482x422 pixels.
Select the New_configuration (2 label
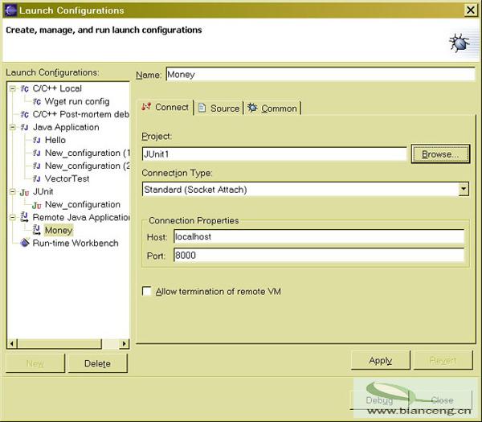[88, 166]
